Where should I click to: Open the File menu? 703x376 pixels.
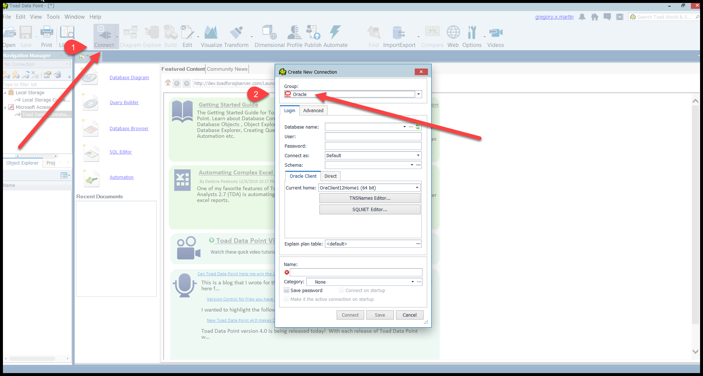tap(7, 17)
